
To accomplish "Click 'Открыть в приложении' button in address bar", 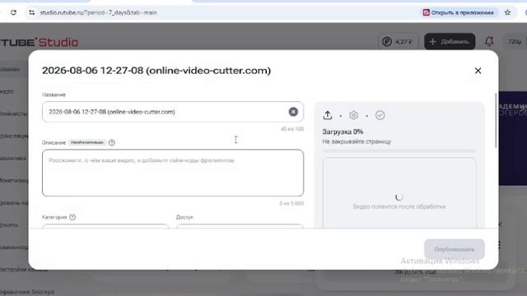I will pyautogui.click(x=458, y=12).
